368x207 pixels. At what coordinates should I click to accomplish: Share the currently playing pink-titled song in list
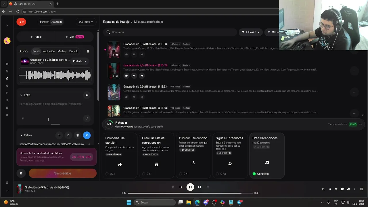(x=142, y=76)
